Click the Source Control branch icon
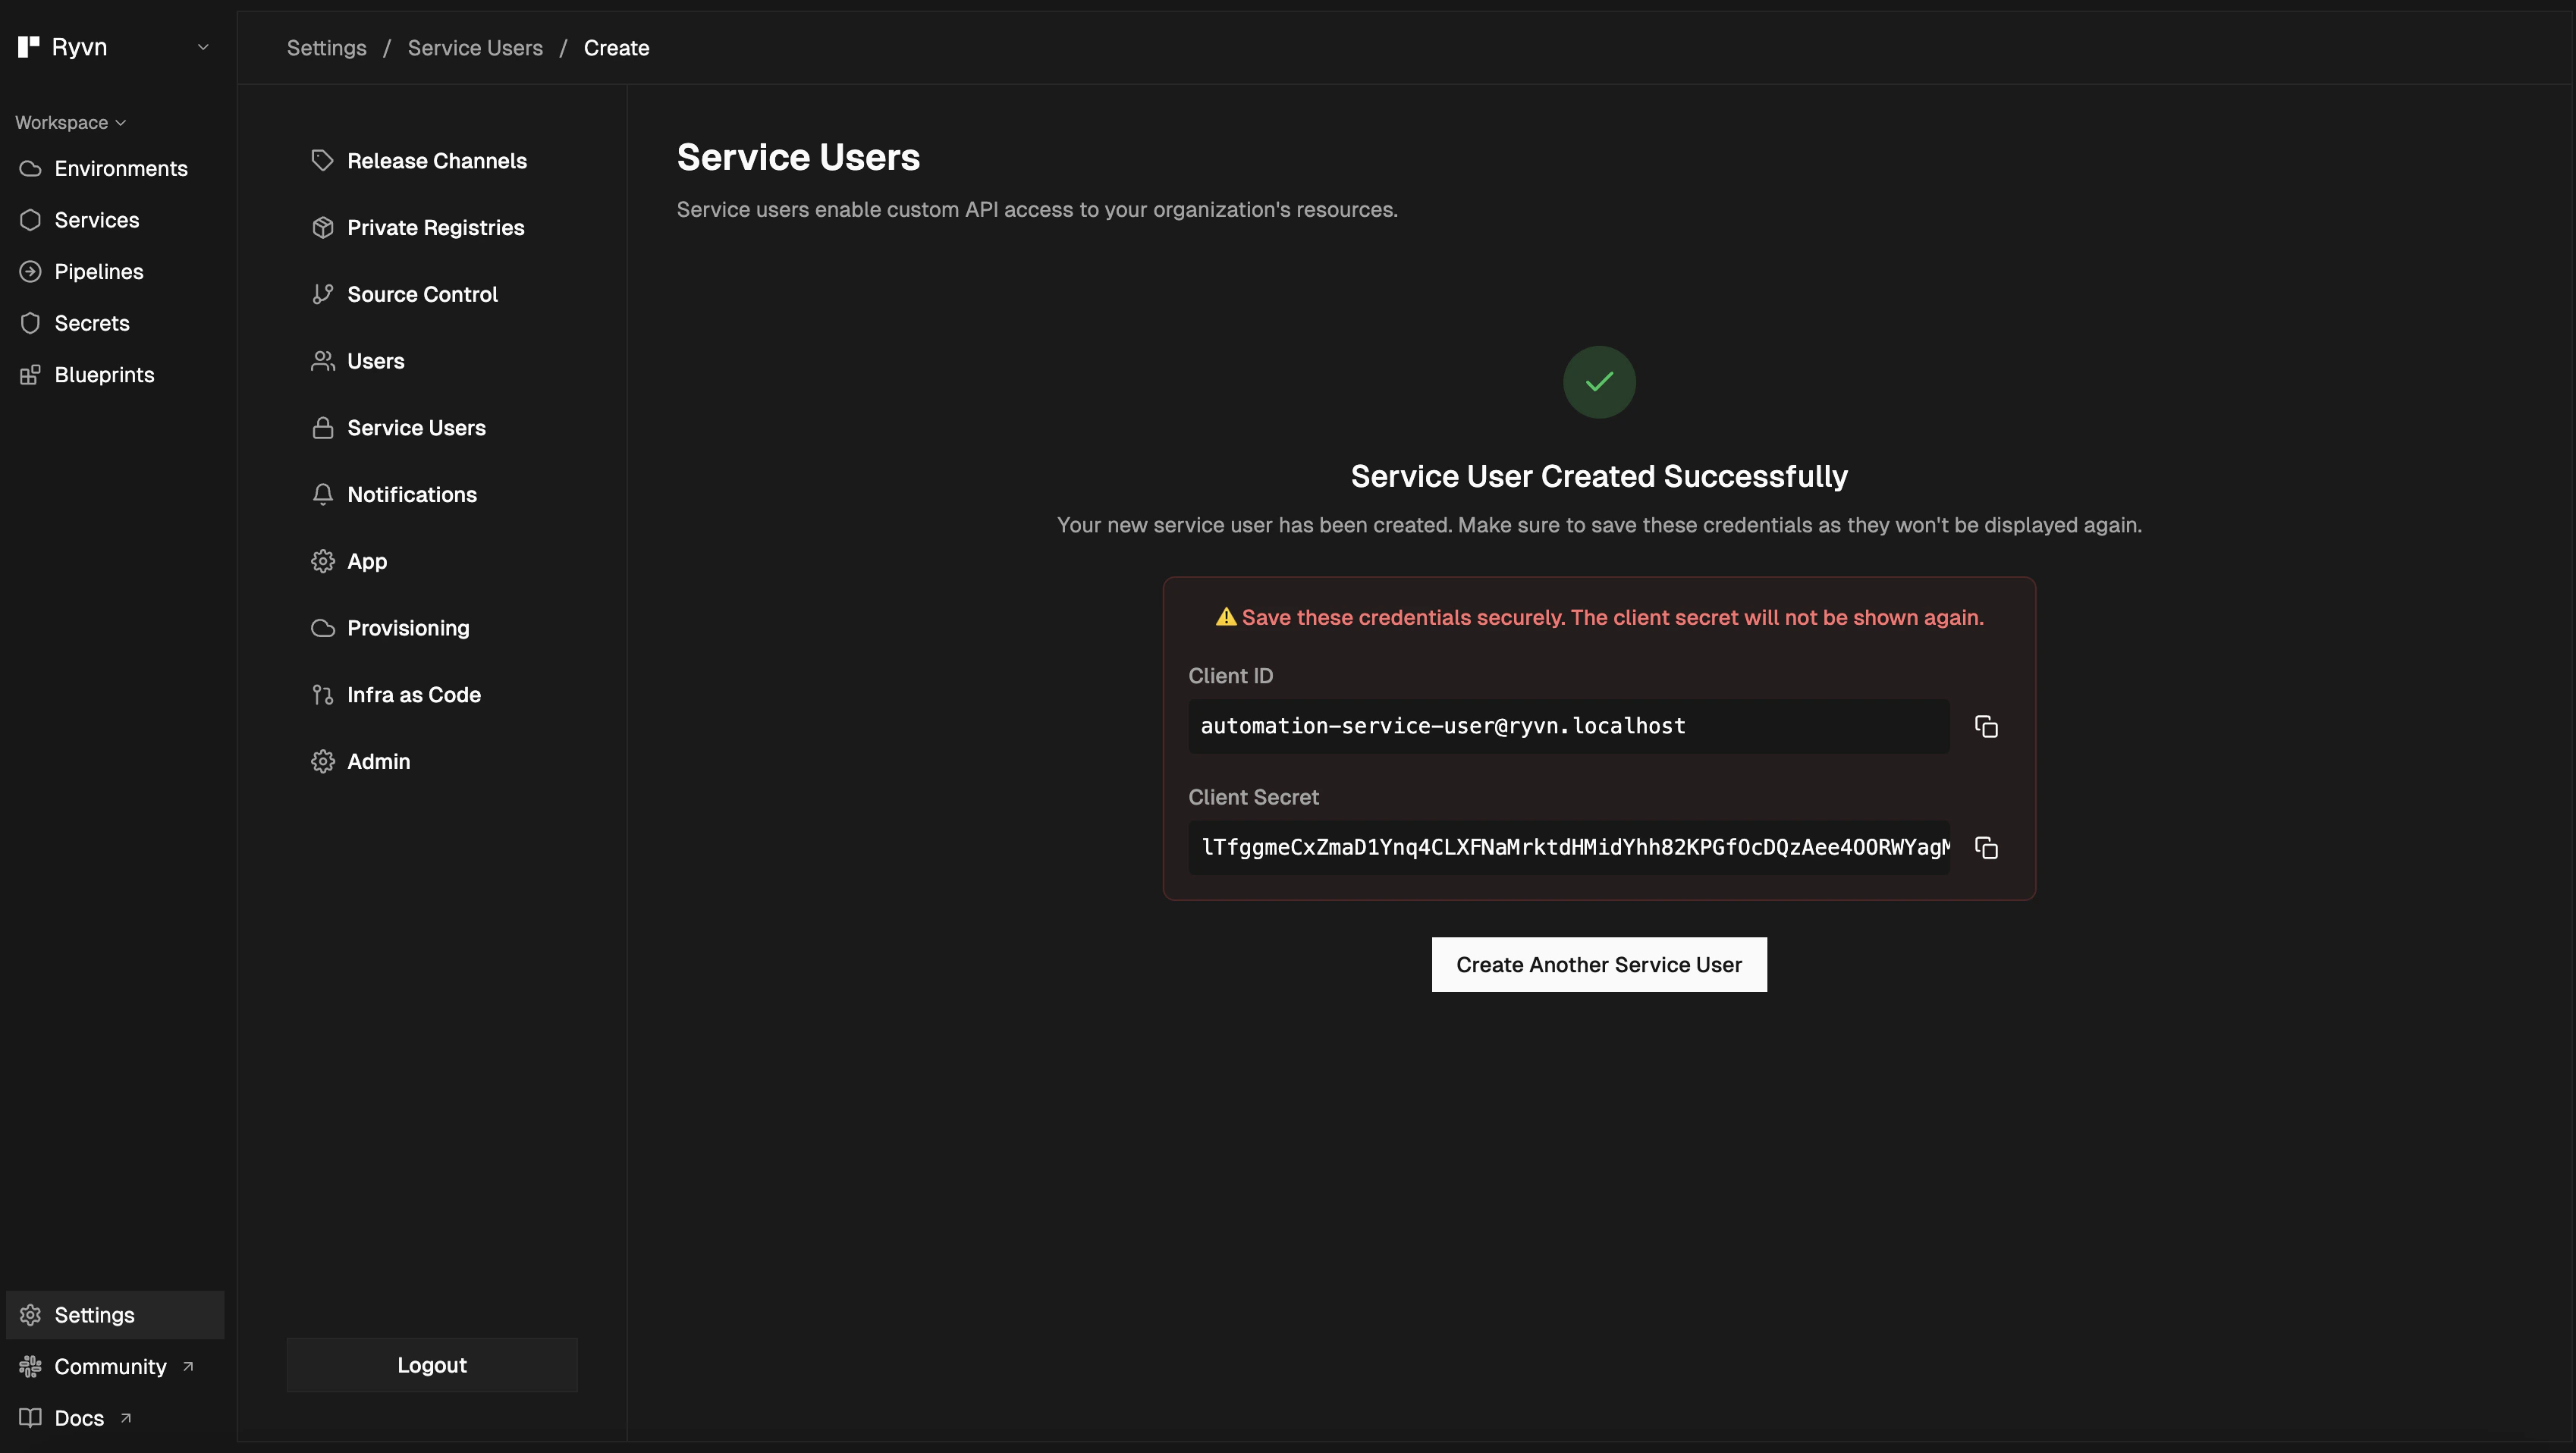The height and width of the screenshot is (1453, 2576). pyautogui.click(x=322, y=294)
